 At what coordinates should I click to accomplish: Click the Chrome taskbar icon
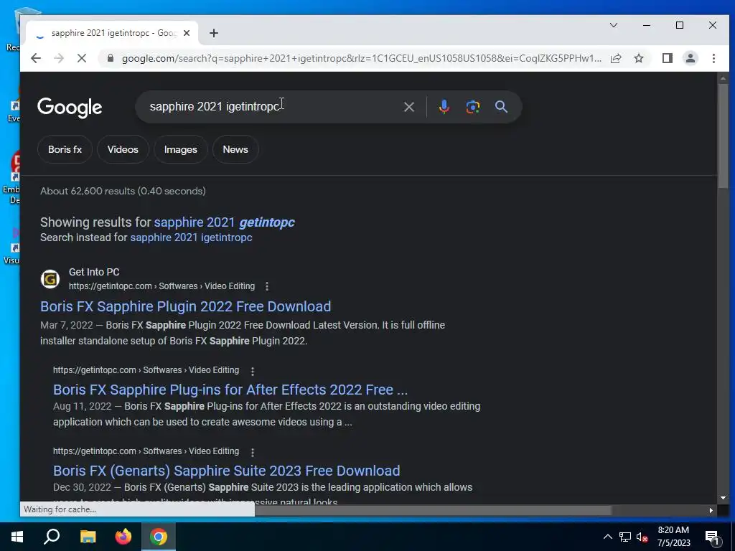coord(159,537)
